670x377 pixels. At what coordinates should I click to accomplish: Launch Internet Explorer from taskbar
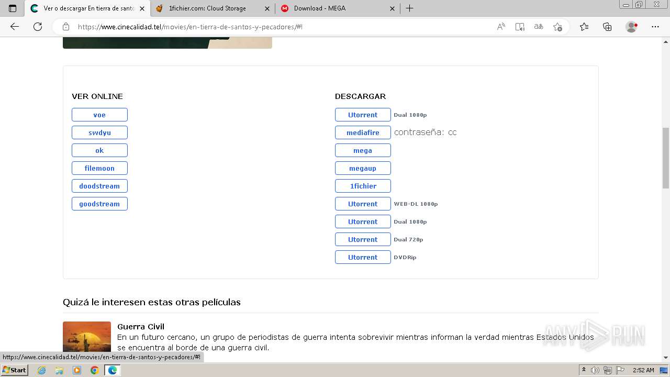click(x=42, y=370)
